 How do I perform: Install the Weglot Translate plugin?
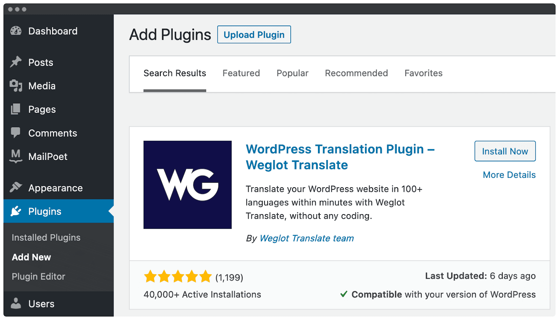click(x=505, y=151)
